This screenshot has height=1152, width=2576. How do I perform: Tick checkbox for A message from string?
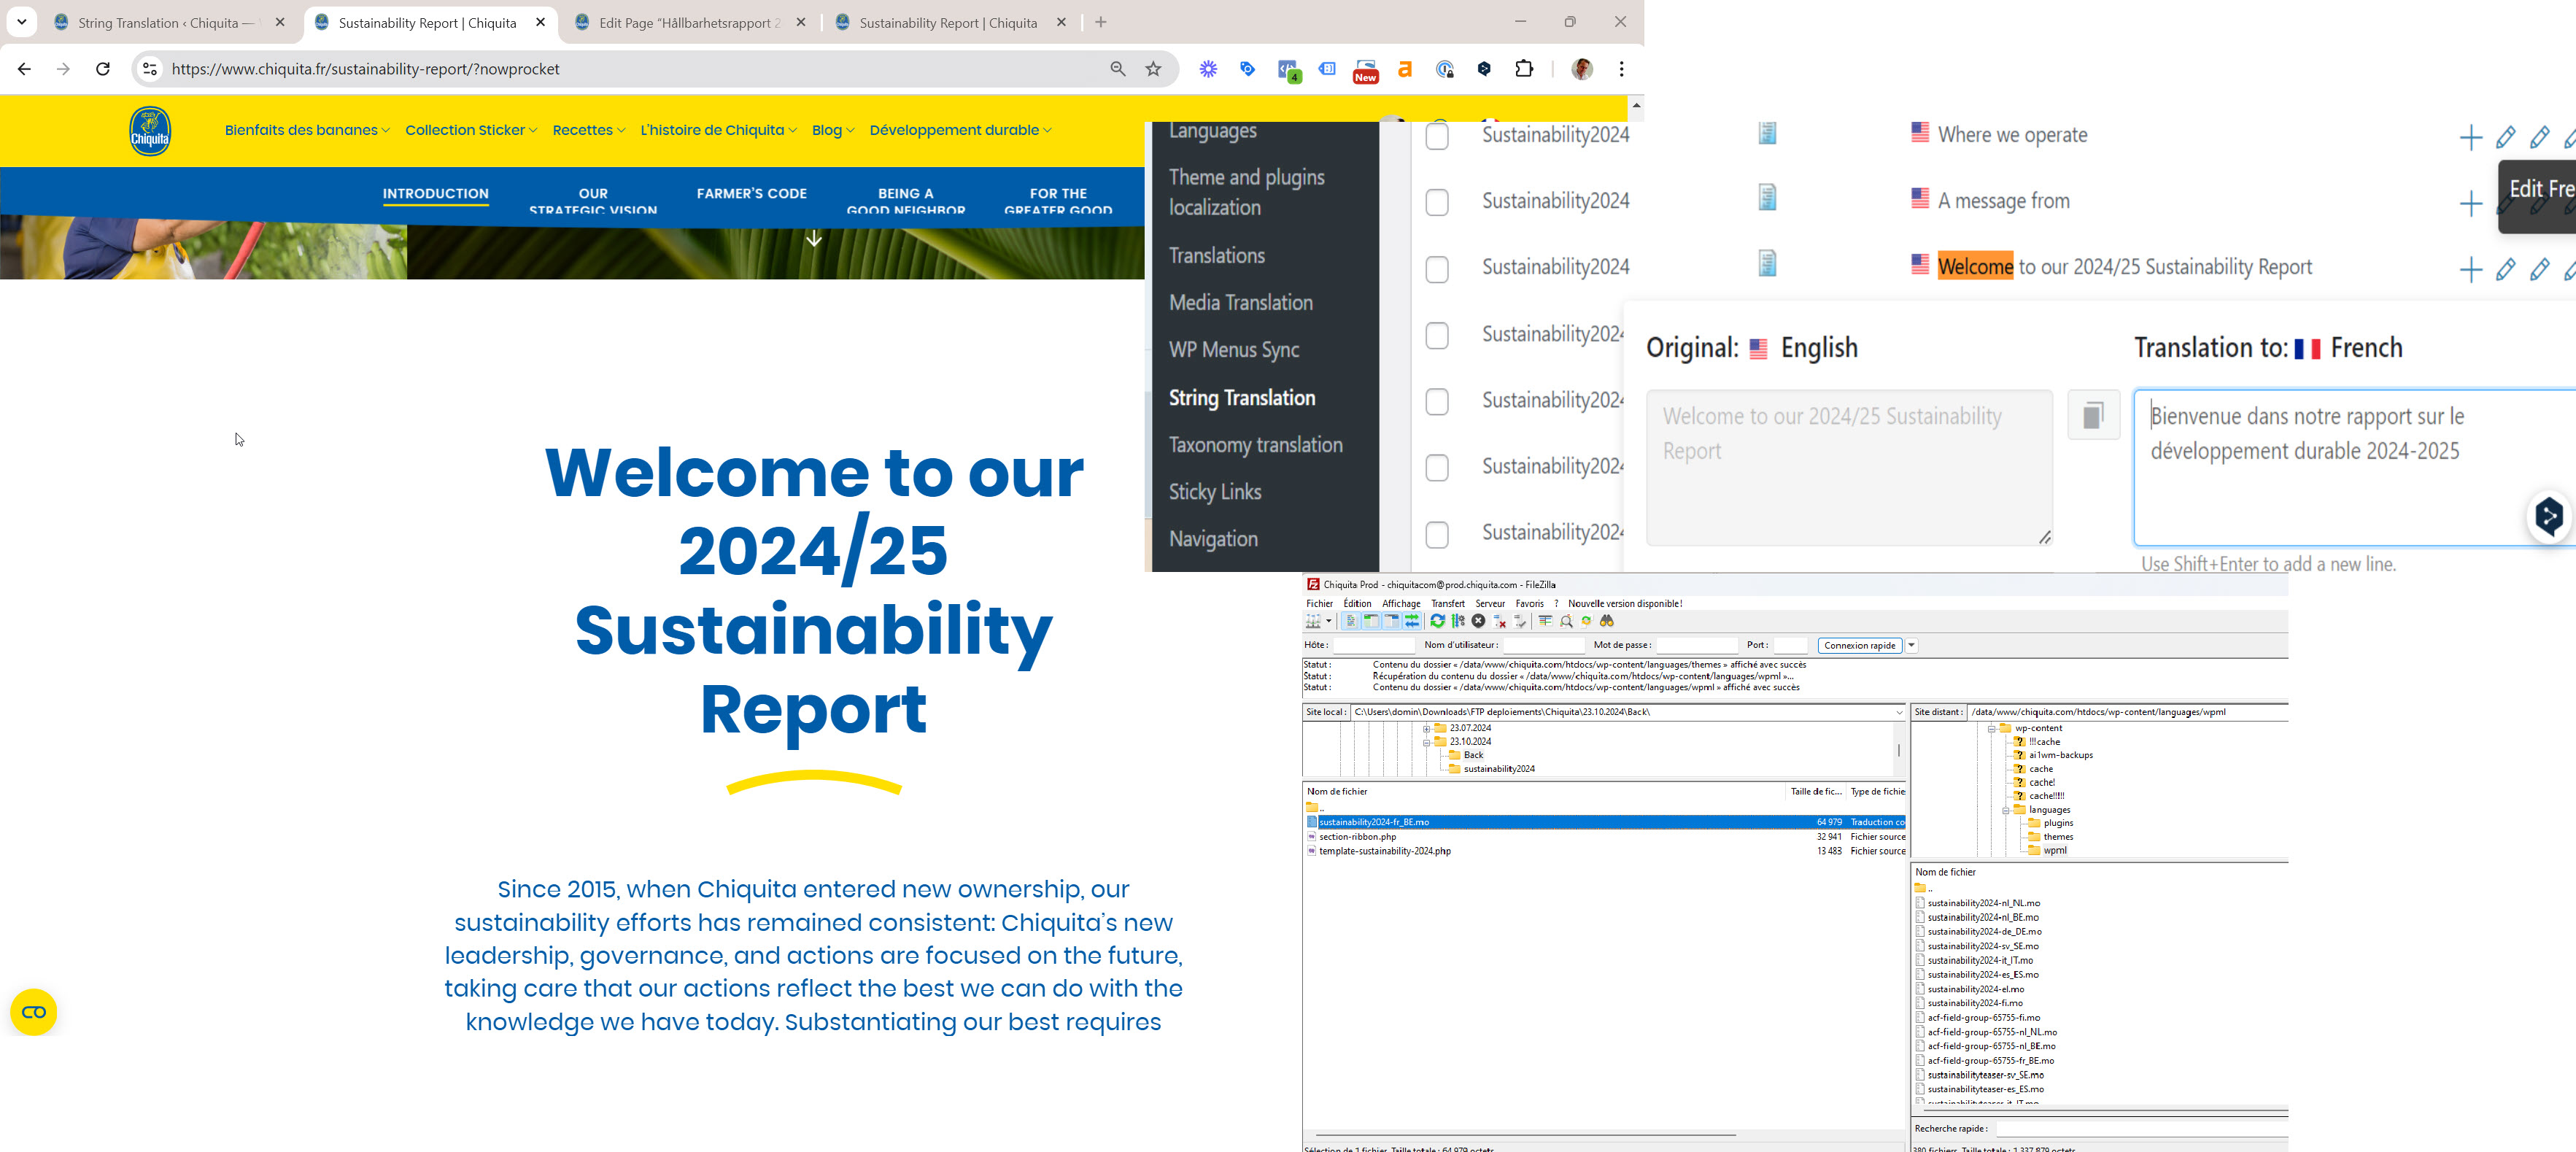(1437, 202)
